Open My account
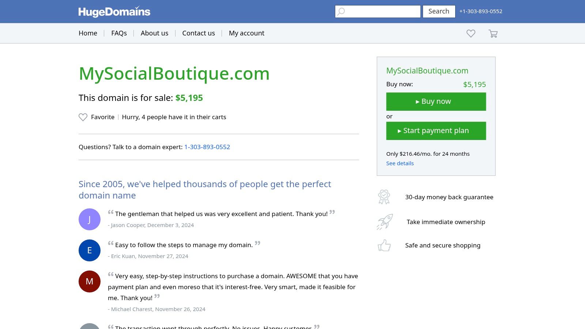 pyautogui.click(x=246, y=33)
